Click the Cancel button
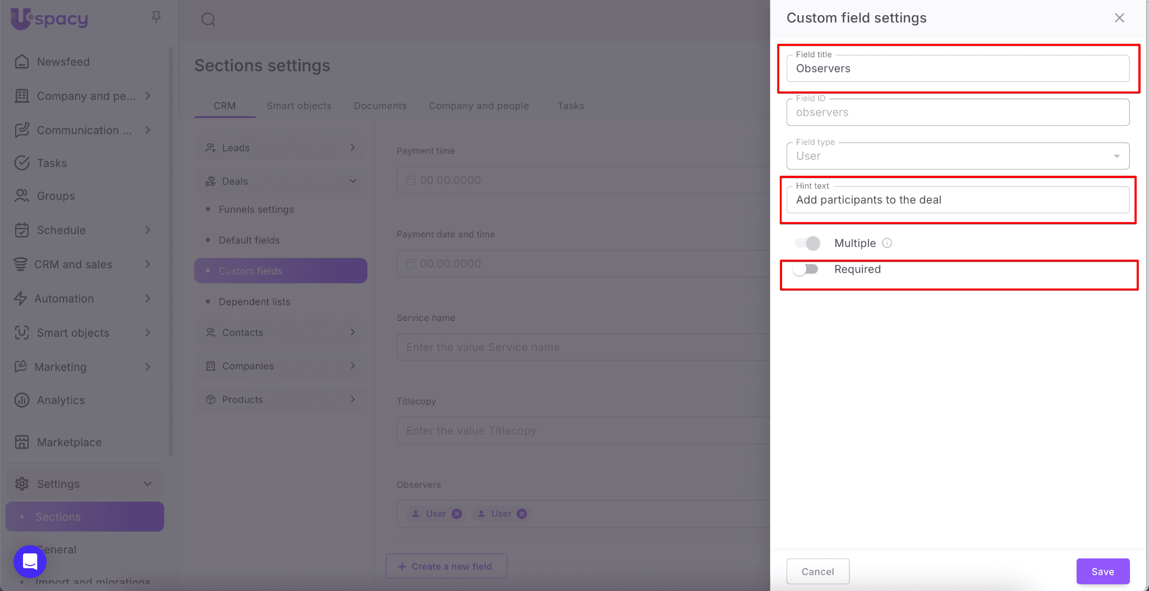Image resolution: width=1149 pixels, height=591 pixels. pos(817,571)
